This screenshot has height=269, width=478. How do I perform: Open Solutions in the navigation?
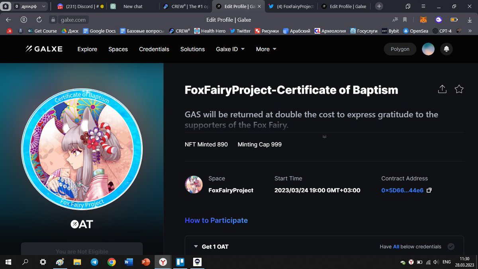(192, 49)
